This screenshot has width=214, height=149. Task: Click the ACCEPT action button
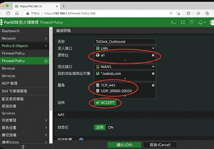click(x=105, y=103)
